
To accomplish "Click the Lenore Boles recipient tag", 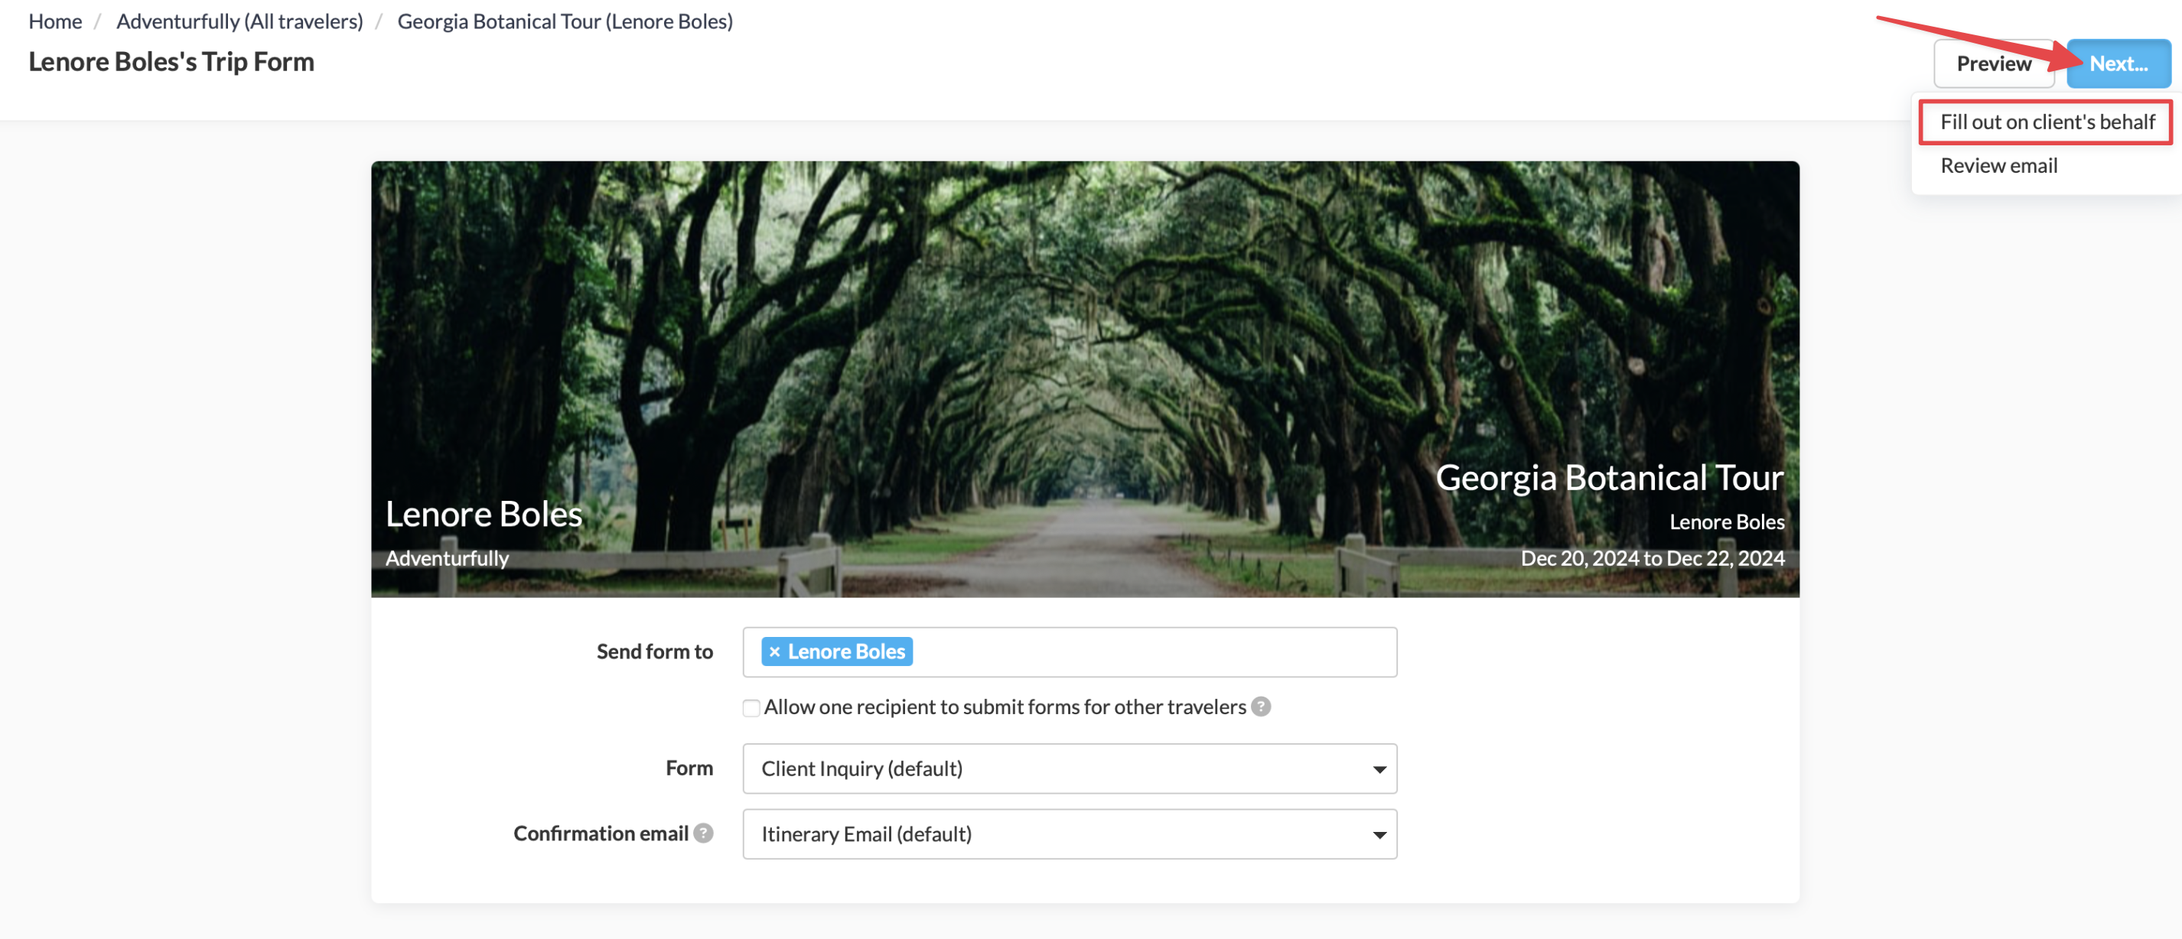I will pos(836,652).
